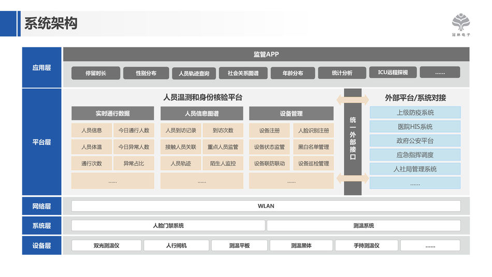
Task: Select the 人脸门禁系统 block
Action: [168, 226]
